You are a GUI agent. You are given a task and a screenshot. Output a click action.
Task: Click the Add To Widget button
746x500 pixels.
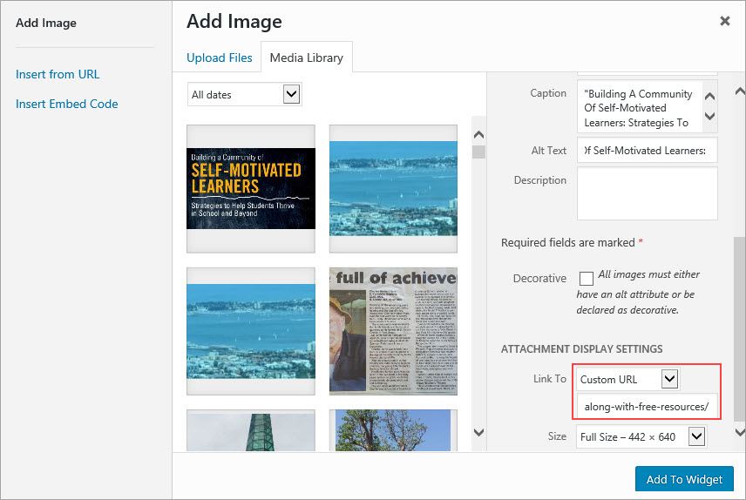(684, 479)
